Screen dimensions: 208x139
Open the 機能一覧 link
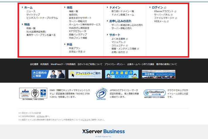[74, 11]
